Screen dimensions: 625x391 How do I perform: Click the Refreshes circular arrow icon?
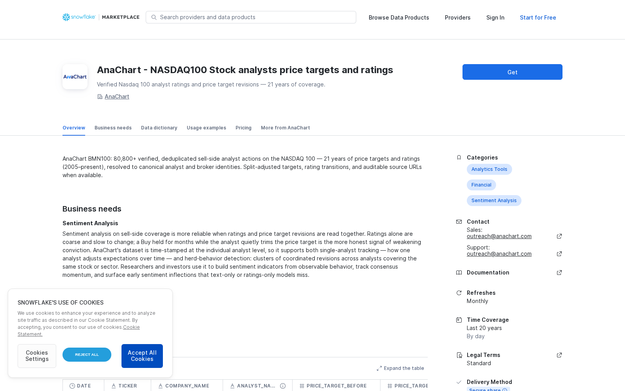point(459,293)
